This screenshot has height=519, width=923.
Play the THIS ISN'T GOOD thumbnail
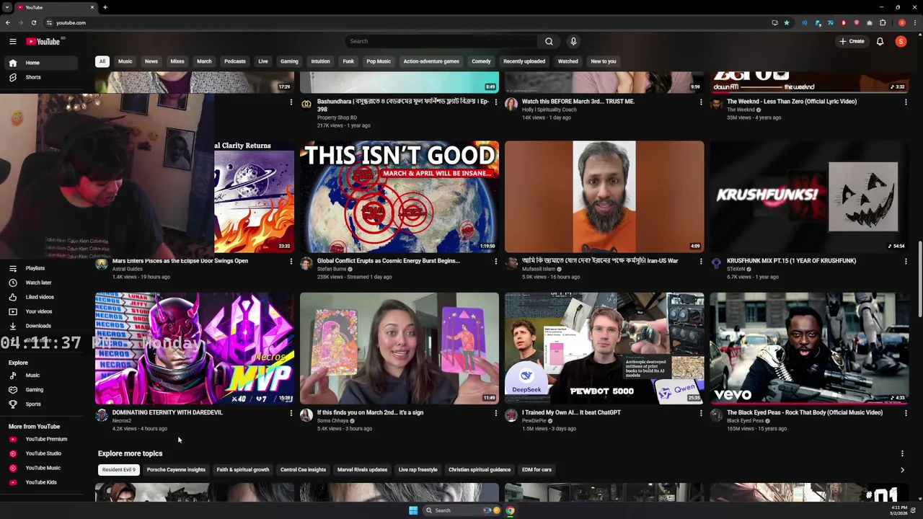pos(399,196)
